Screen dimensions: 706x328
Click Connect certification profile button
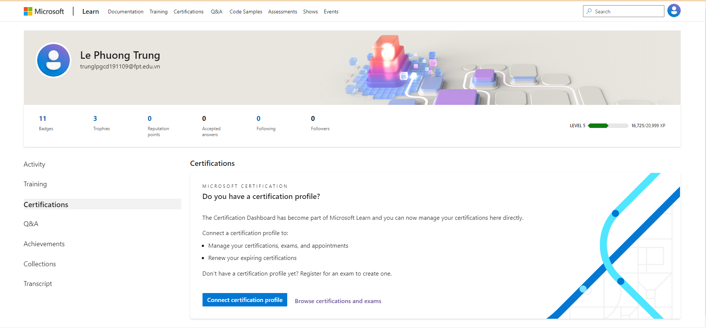tap(245, 300)
